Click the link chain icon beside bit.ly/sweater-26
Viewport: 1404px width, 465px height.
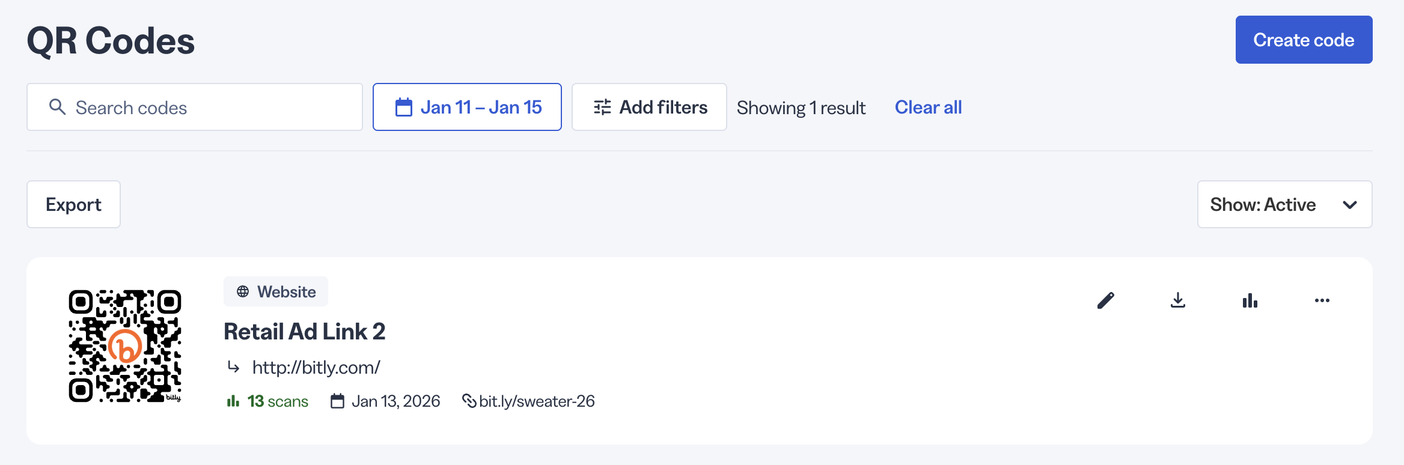(x=469, y=401)
